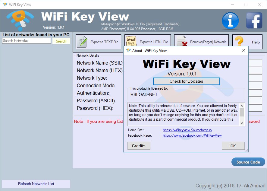Click Check for Updates button

(186, 81)
